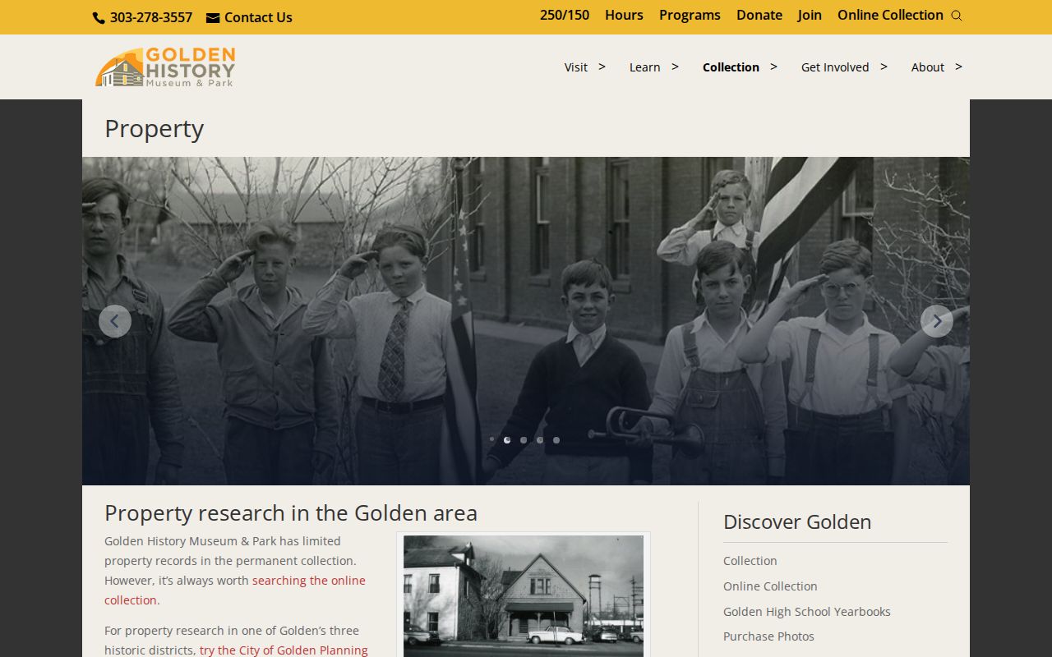Expand the About menu chevron

point(958,67)
